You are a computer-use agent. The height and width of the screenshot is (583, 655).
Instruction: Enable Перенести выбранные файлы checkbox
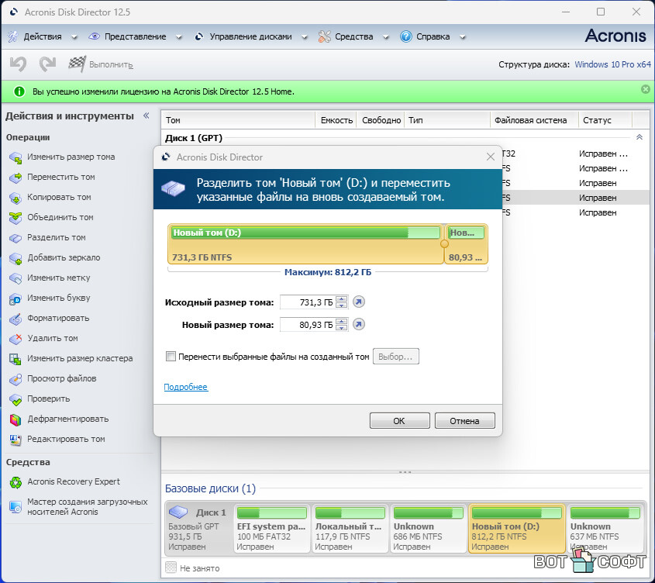click(171, 357)
